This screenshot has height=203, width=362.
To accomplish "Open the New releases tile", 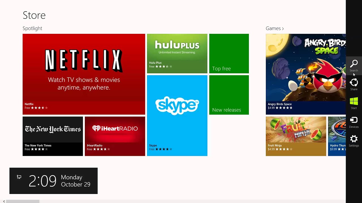I will pyautogui.click(x=229, y=95).
